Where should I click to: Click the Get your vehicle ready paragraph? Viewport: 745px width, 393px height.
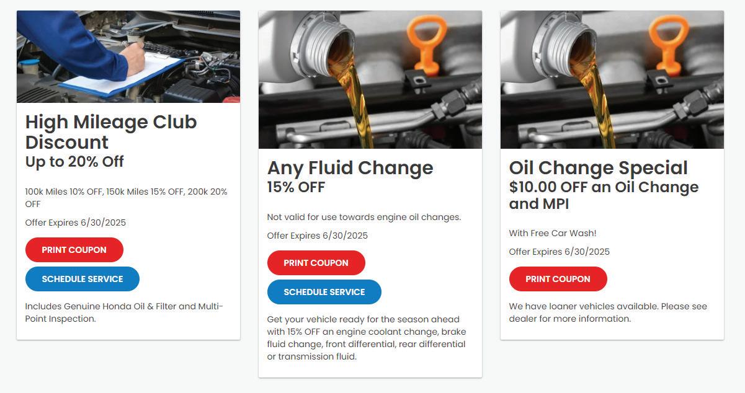point(366,338)
